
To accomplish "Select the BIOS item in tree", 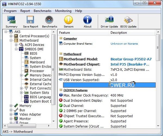I will click(33, 54).
